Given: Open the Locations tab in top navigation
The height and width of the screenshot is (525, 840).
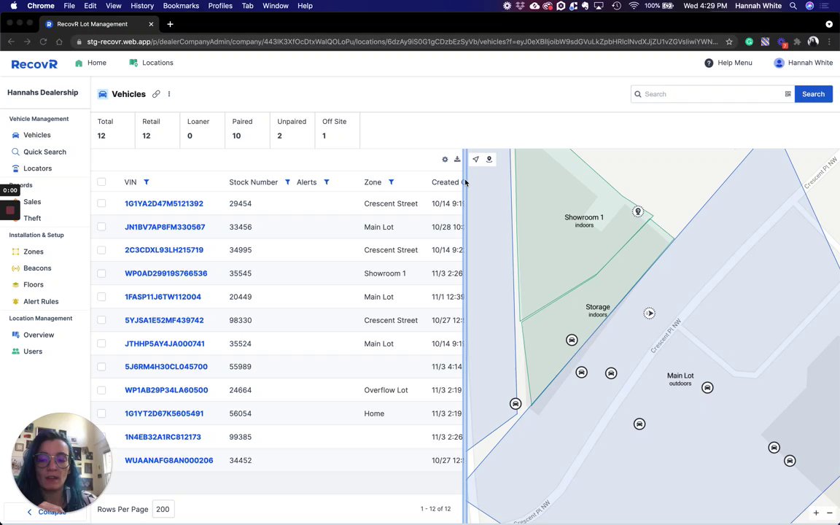Looking at the screenshot, I should [x=151, y=63].
